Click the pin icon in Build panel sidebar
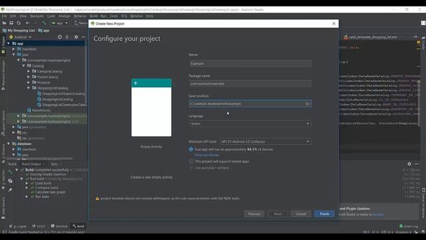Viewport: 426px width, 240px height. (x=10, y=190)
